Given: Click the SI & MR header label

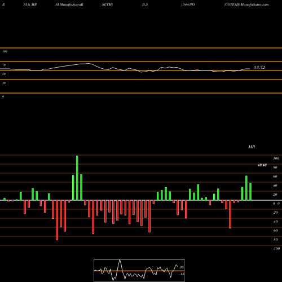Looking at the screenshot, I should [x=30, y=5].
